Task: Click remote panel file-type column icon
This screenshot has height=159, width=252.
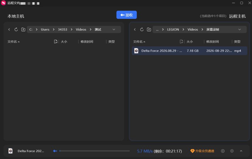Action: click(x=181, y=42)
